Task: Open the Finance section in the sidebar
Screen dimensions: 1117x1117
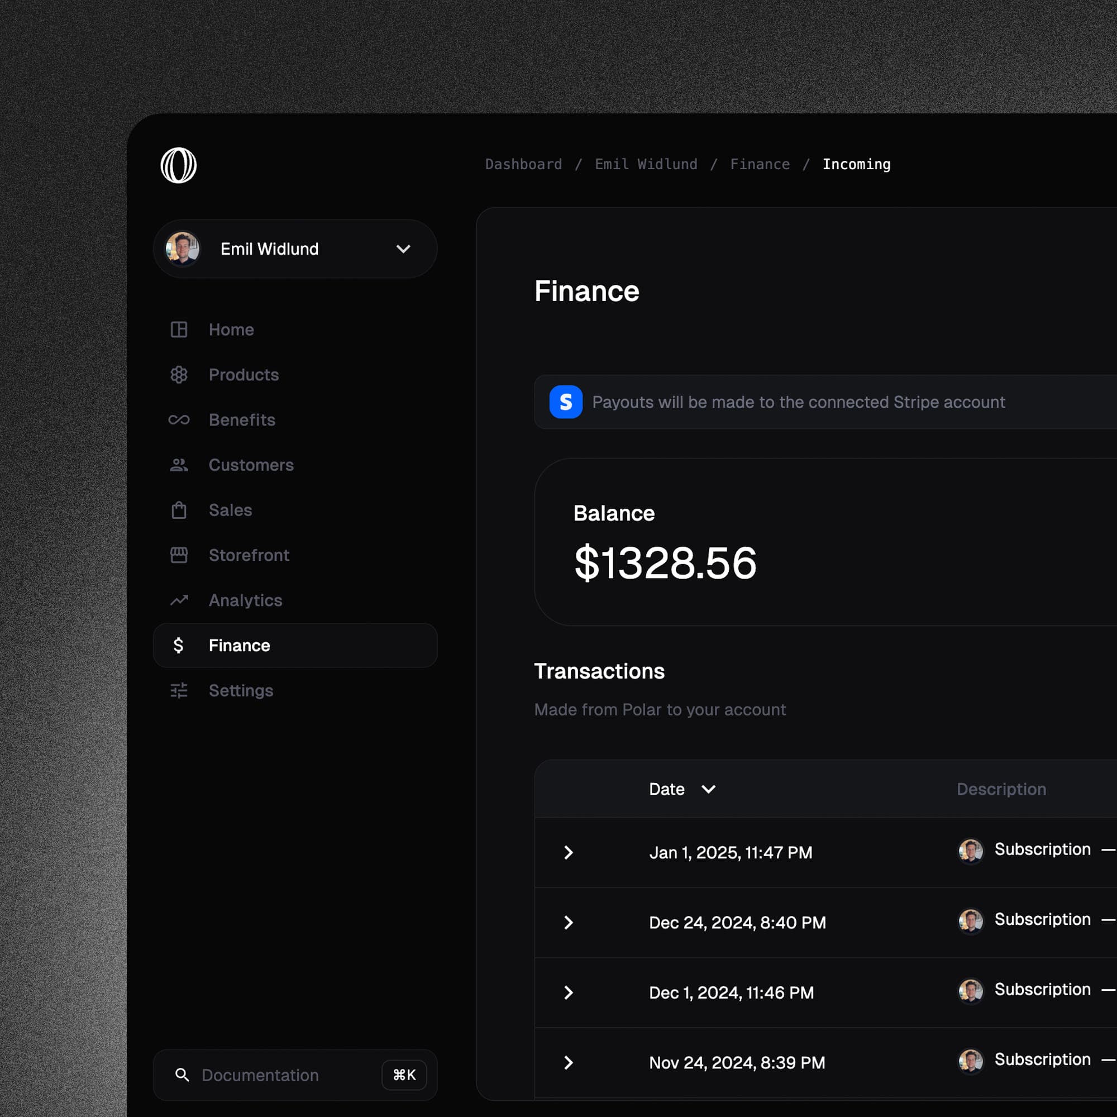Action: [239, 645]
